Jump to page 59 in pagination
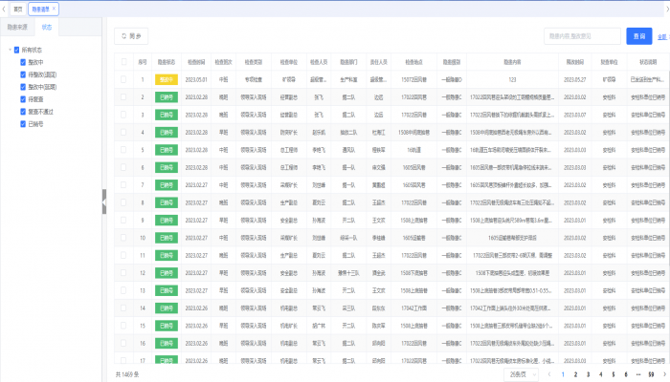 click(x=651, y=374)
